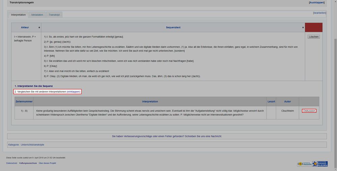
Task: Open the Semantic MediaWiki badge
Action: coord(319,164)
